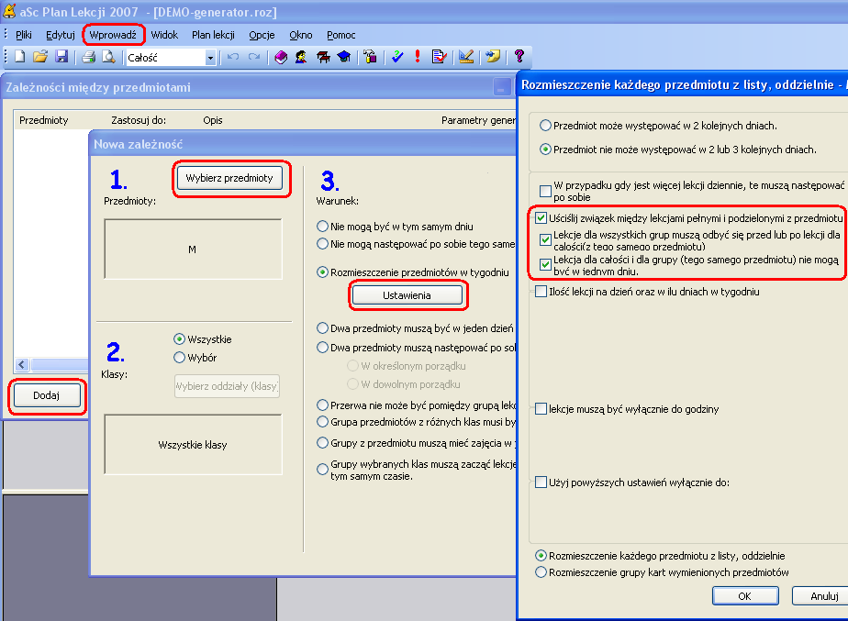Click the 'Przedmioty' column header

(44, 120)
